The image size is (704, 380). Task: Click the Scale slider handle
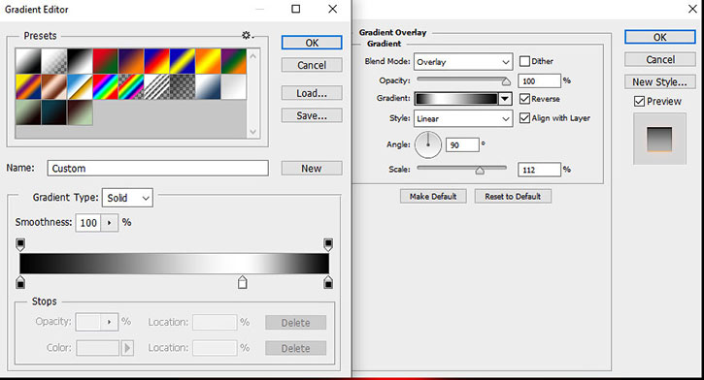480,171
